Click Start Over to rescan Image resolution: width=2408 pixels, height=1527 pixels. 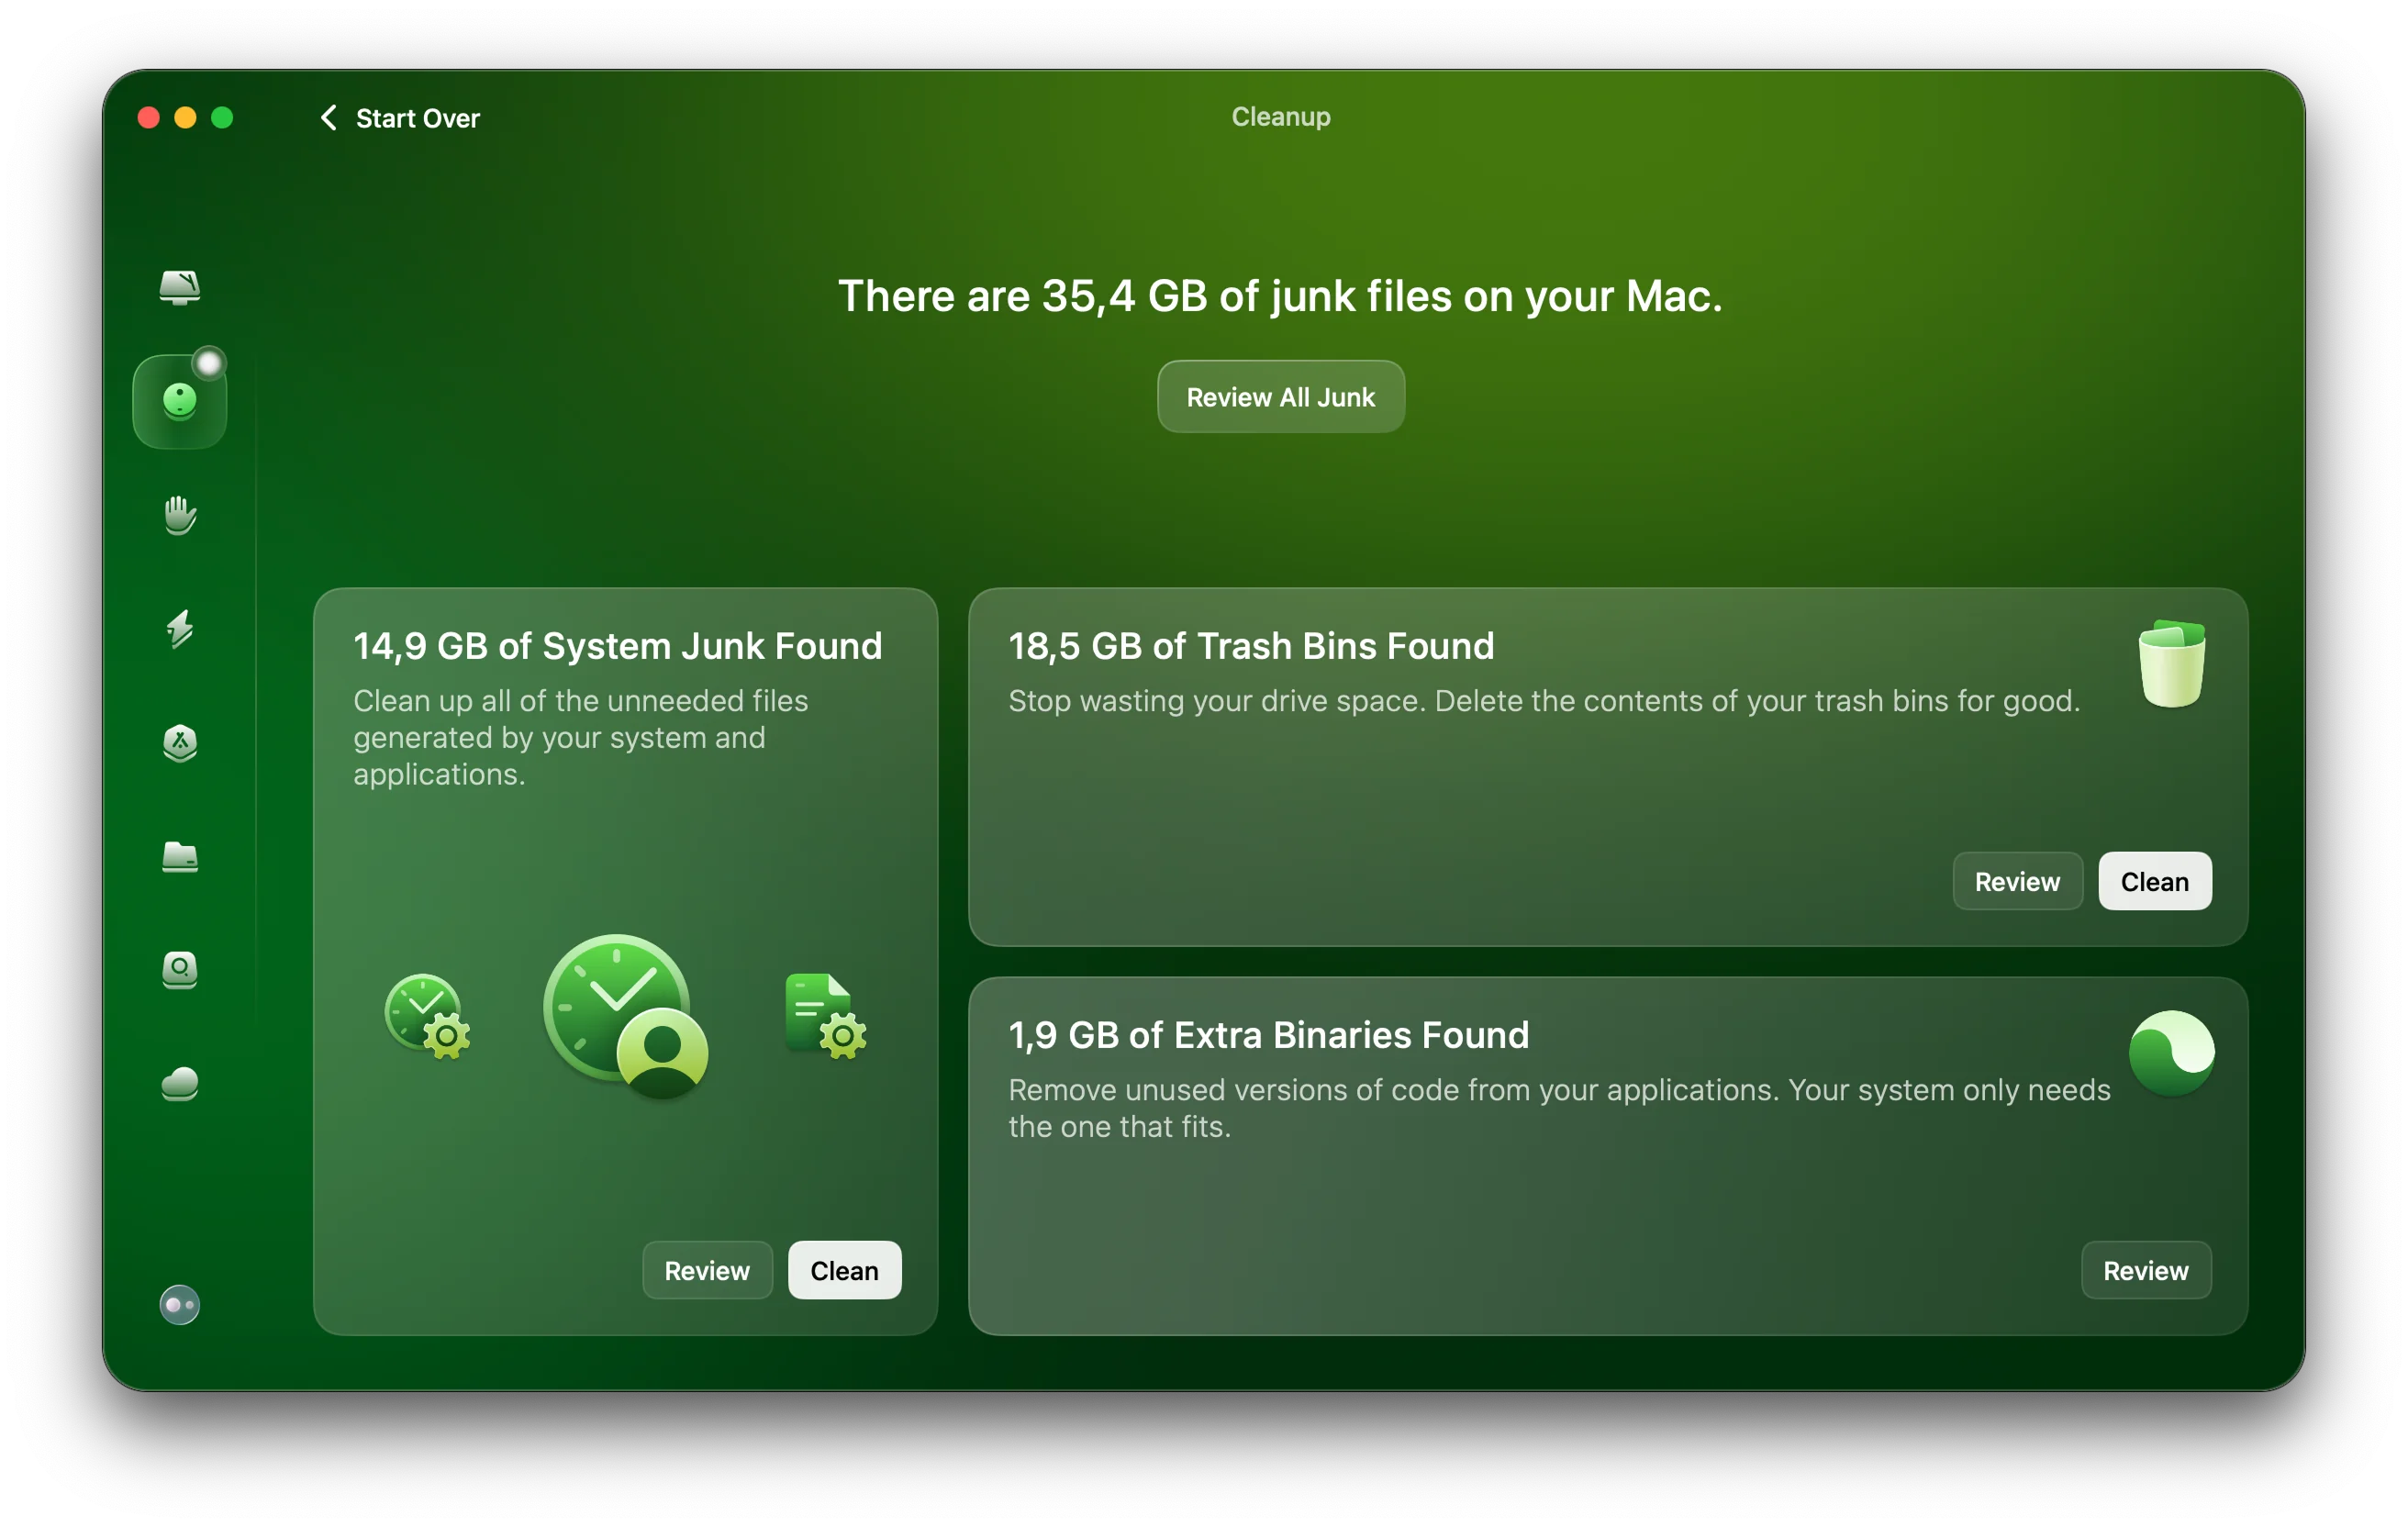(x=418, y=118)
